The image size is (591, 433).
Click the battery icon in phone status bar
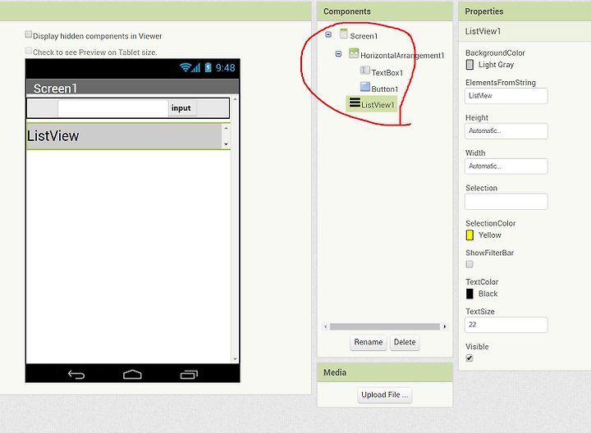(208, 67)
